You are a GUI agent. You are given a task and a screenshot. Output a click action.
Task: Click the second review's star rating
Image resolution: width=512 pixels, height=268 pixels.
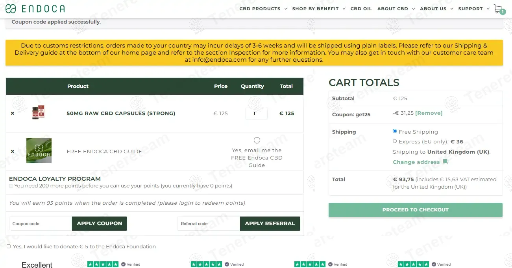206,264
